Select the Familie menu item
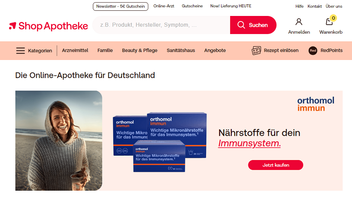 105,50
